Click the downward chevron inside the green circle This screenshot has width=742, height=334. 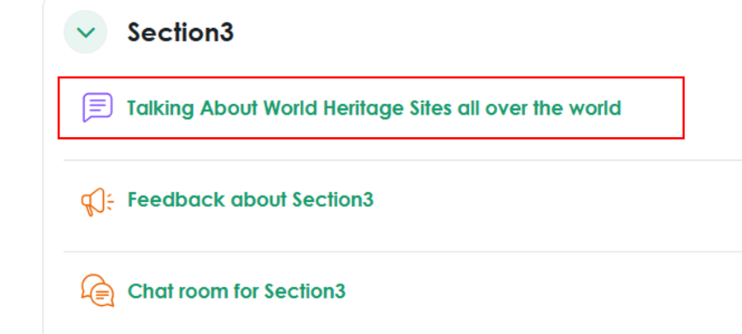(86, 33)
